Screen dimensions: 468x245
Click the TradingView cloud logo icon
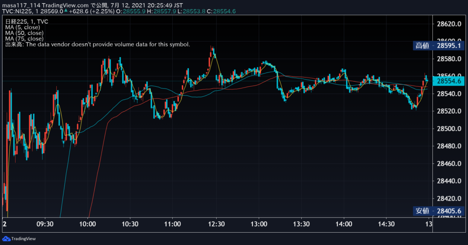(x=6, y=239)
